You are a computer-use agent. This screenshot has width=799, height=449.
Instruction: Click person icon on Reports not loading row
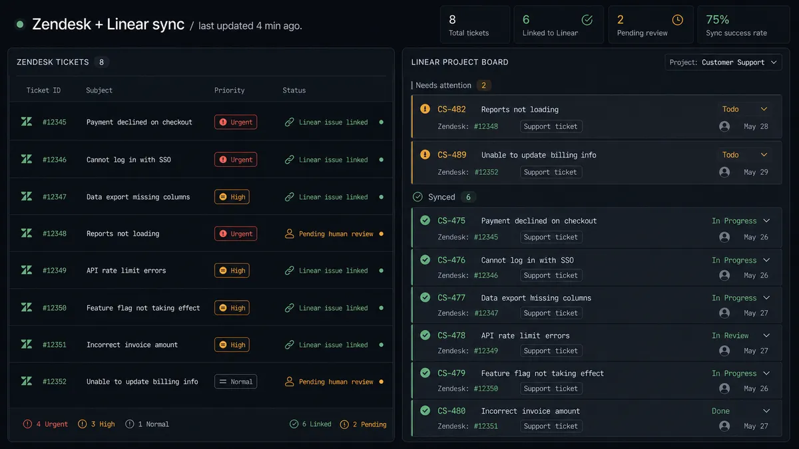[x=289, y=233]
